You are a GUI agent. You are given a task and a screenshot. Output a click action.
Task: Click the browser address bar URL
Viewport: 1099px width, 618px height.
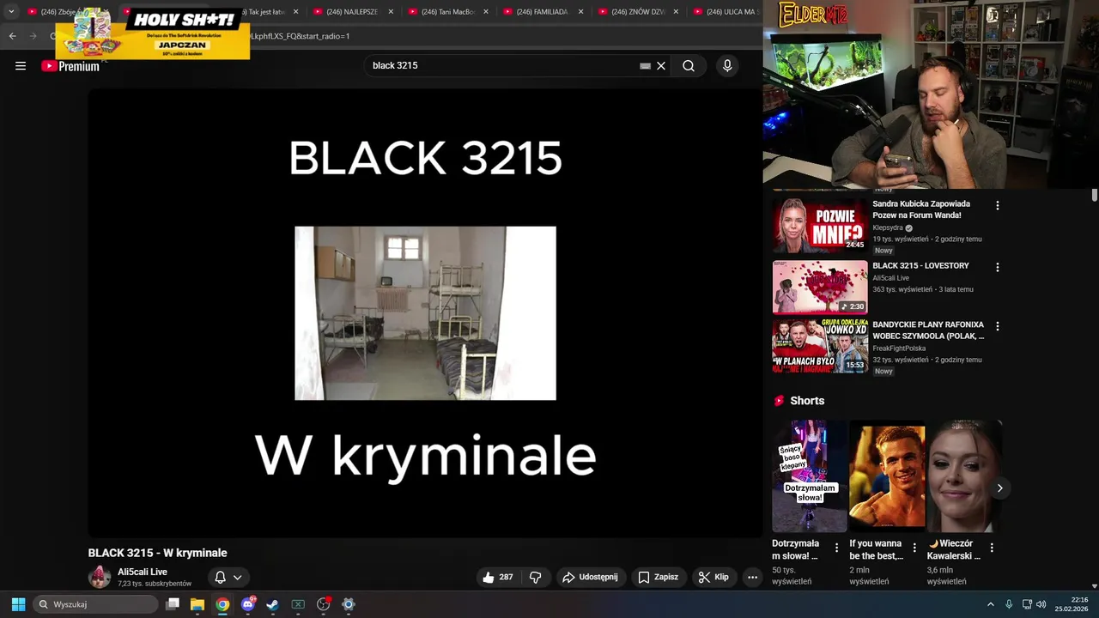tap(299, 36)
